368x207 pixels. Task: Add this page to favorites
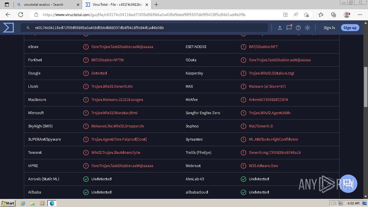306,15
